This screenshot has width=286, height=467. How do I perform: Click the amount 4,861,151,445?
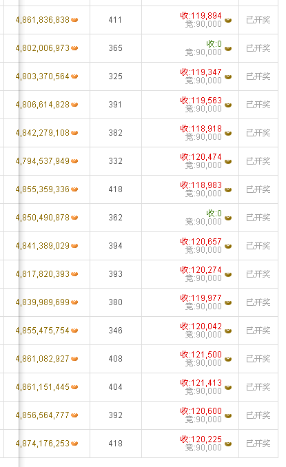42,387
